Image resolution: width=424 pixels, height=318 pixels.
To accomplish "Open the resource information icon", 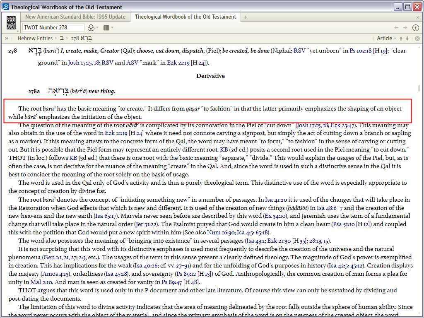I will click(x=416, y=28).
